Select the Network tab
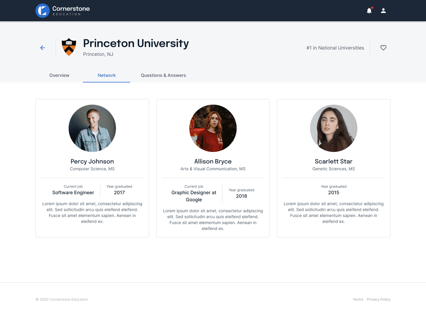This screenshot has width=426, height=316. click(106, 75)
